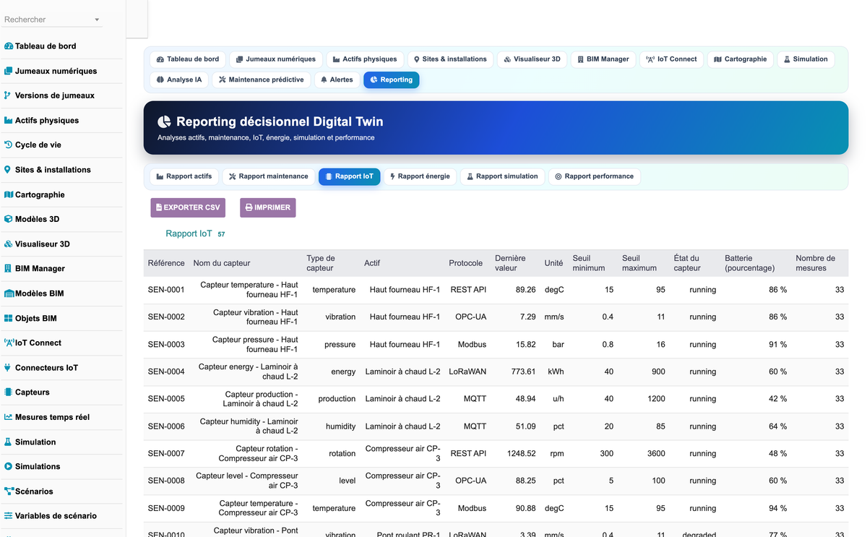The height and width of the screenshot is (537, 867).
Task: Open the Analyse IA tab
Action: coord(179,80)
